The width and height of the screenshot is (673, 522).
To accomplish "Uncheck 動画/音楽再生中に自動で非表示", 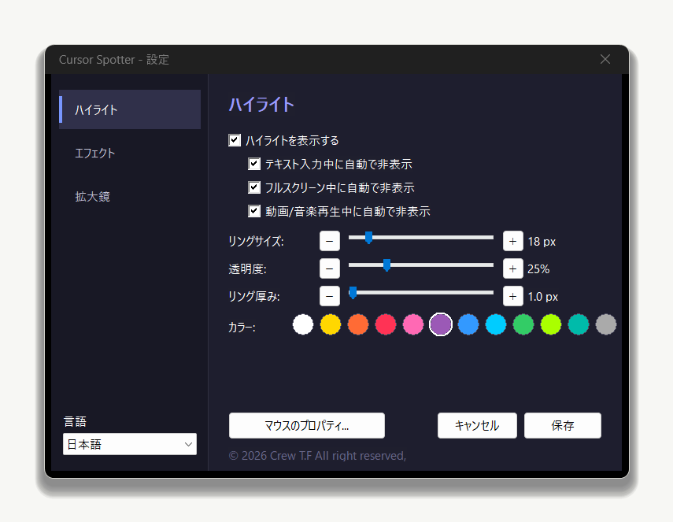I will (254, 211).
